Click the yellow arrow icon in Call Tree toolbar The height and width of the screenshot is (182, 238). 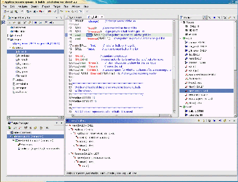point(199,121)
